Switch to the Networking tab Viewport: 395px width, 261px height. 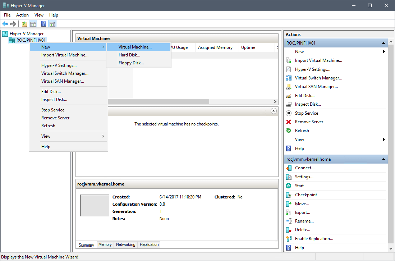coord(125,244)
